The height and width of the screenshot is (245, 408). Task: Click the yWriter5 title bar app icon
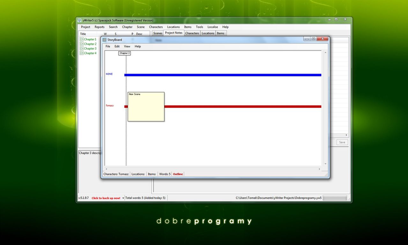coord(79,20)
